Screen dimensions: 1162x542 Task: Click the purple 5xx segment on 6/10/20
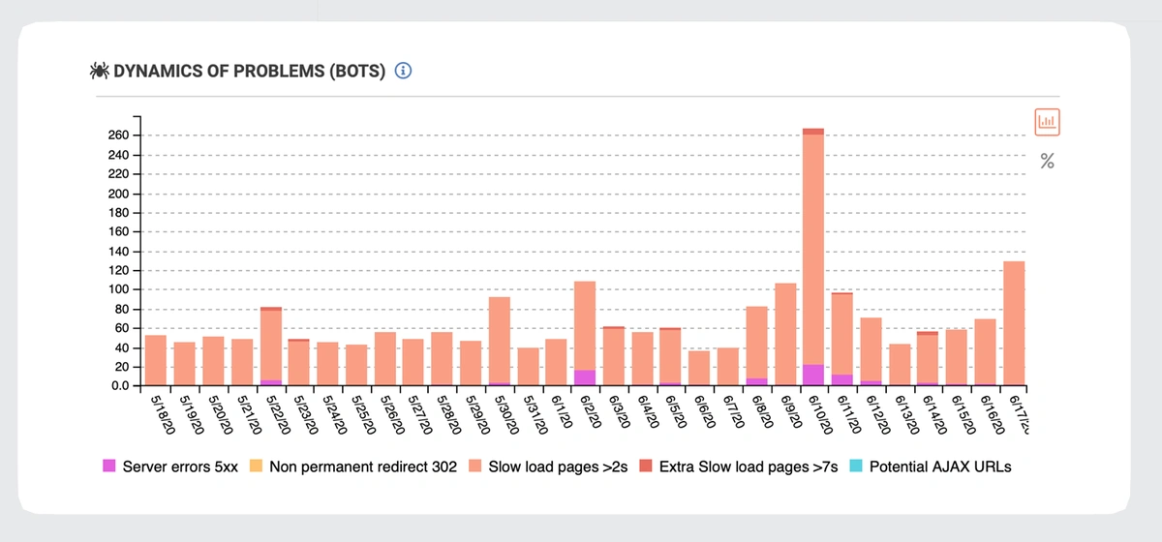813,376
